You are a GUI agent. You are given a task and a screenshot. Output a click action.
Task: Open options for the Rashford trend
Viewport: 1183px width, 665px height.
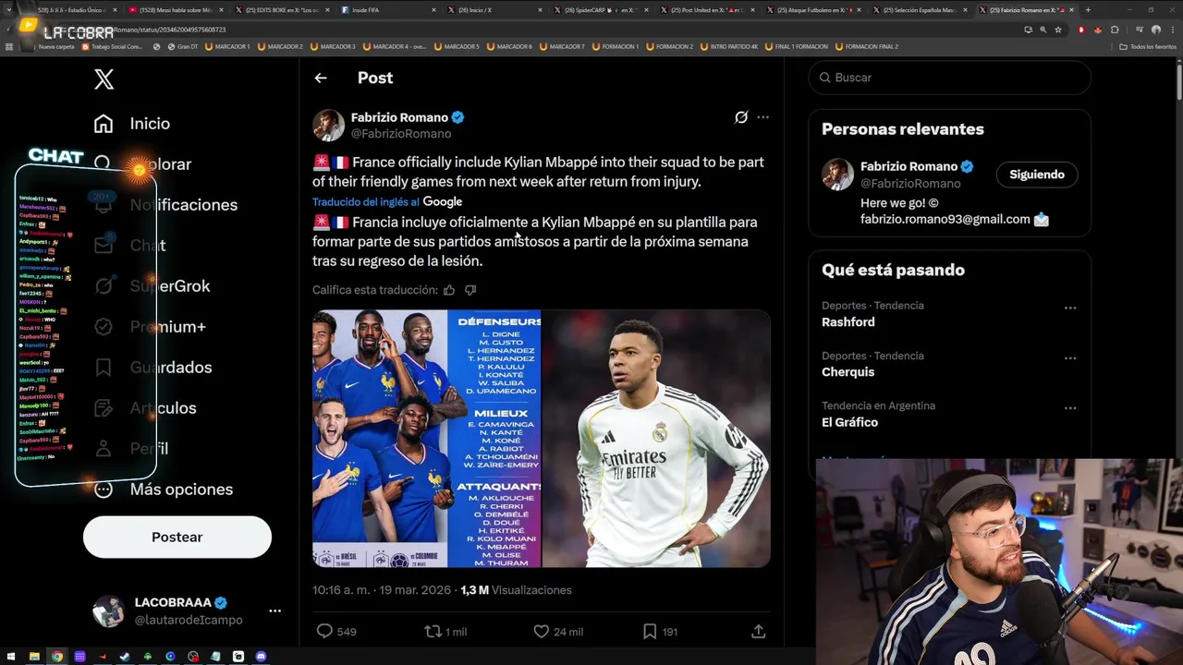pos(1070,308)
